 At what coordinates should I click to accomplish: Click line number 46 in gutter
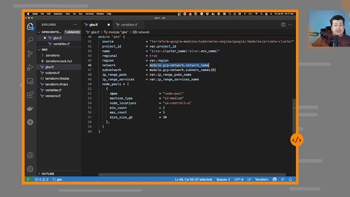(x=90, y=65)
